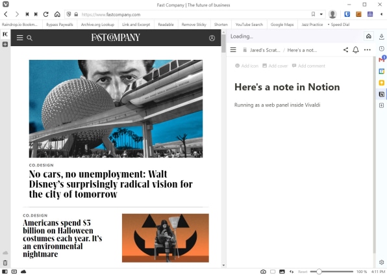Open the Jazz Practice bookmark
The image size is (387, 275).
[312, 25]
